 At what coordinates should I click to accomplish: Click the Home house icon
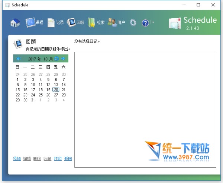15,23
